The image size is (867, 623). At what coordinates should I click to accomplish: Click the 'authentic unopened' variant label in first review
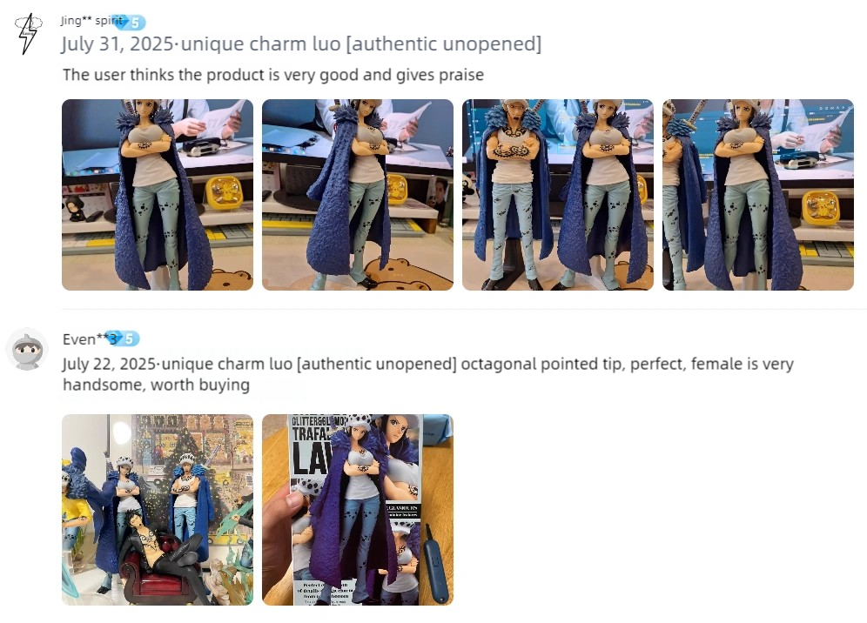[x=444, y=44]
